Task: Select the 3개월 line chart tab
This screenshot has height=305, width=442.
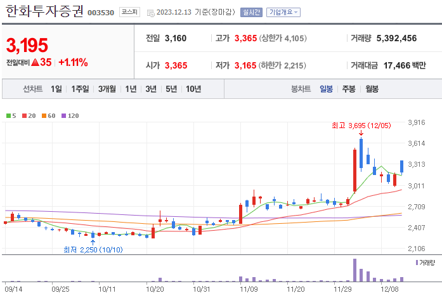Action: coord(107,89)
